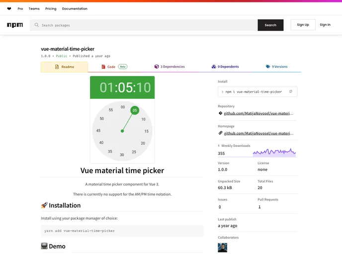Image resolution: width=342 pixels, height=254 pixels.
Task: Click the time picker clock image
Action: tap(122, 120)
